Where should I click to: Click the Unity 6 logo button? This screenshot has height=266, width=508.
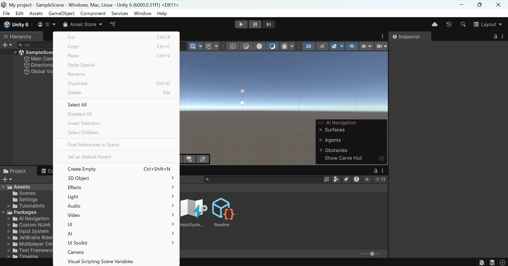pos(16,24)
